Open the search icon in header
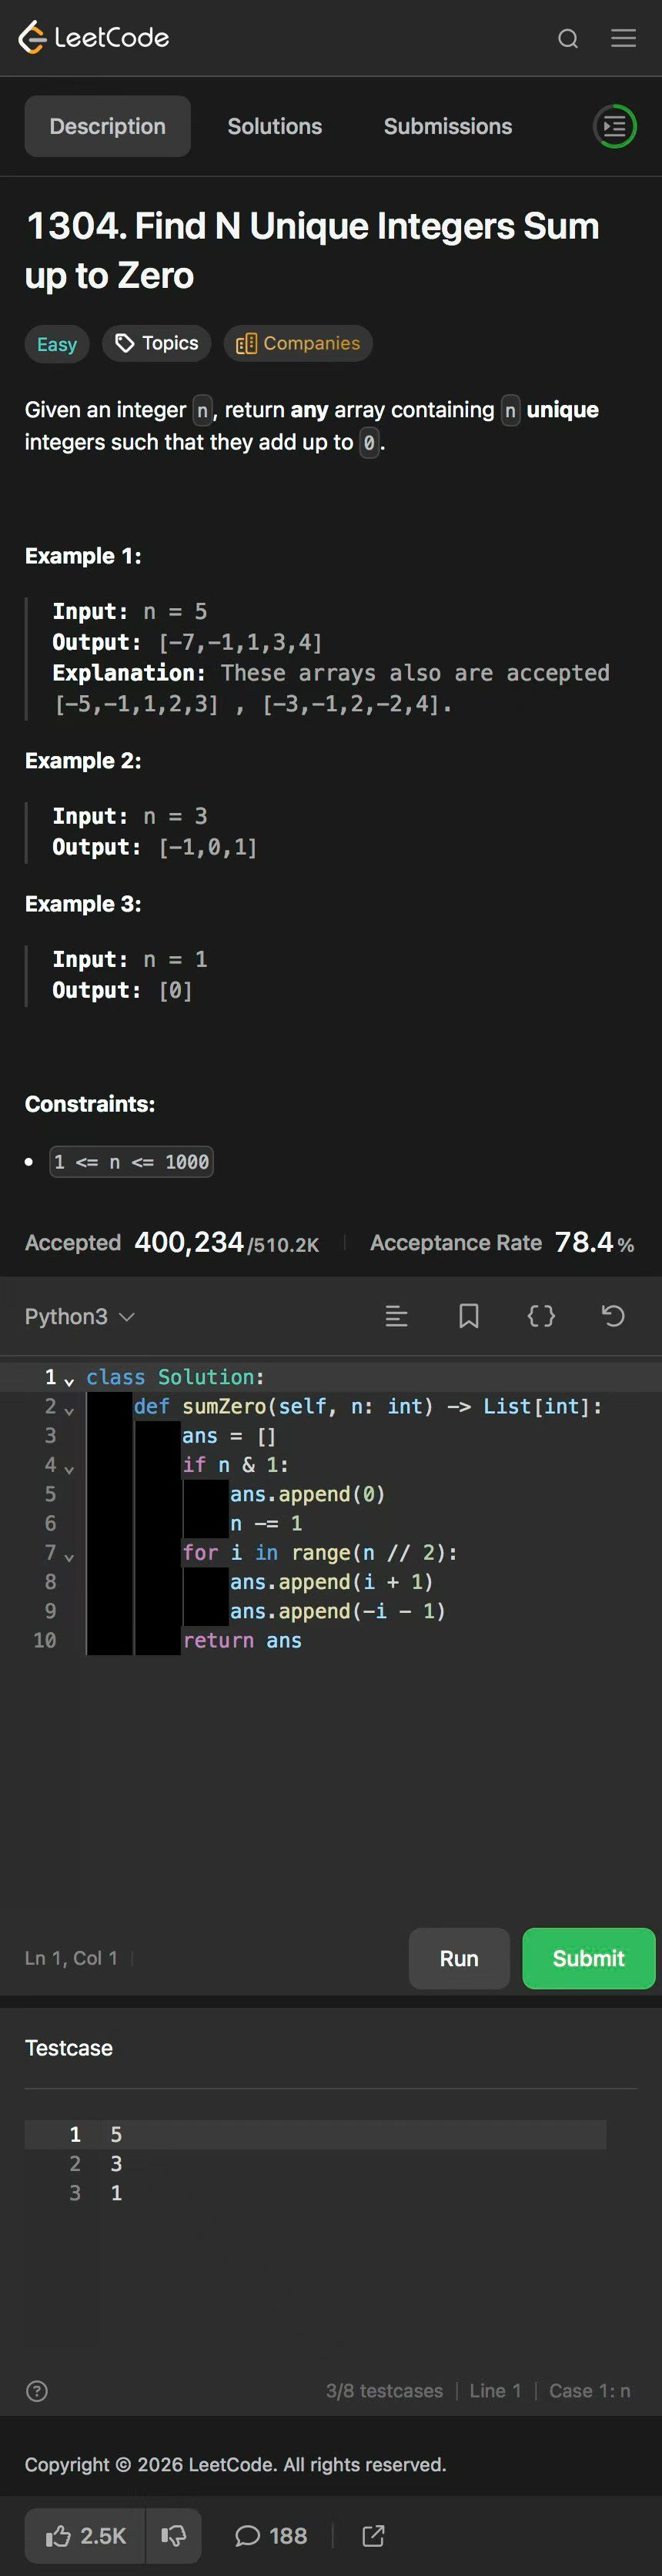The image size is (662, 2576). (x=568, y=38)
